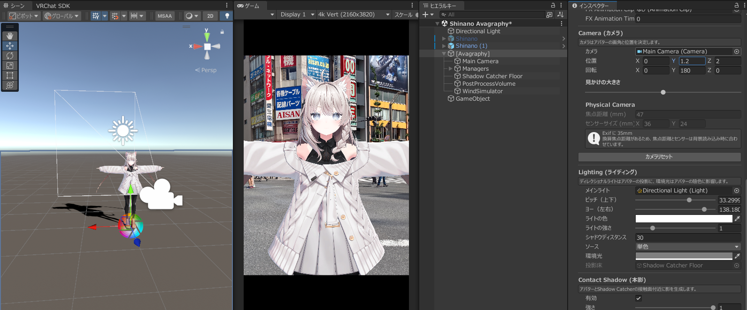Click the hierarchy sort order icon
Image resolution: width=747 pixels, height=310 pixels.
[x=560, y=15]
